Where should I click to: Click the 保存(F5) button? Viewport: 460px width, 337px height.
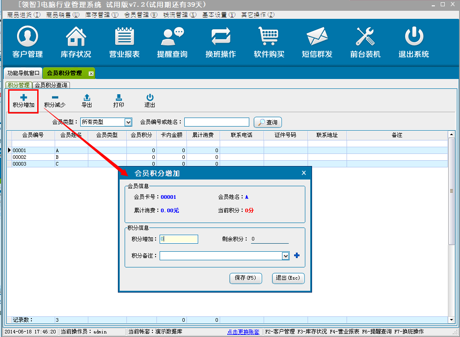245,278
